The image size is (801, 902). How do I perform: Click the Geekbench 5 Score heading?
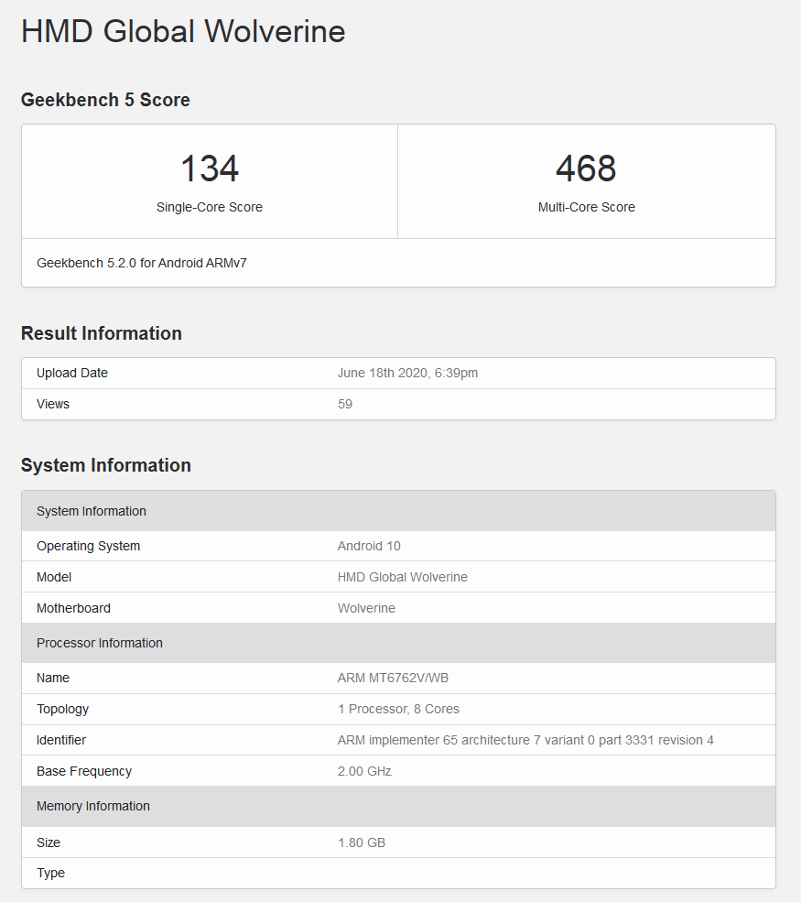[x=105, y=100]
